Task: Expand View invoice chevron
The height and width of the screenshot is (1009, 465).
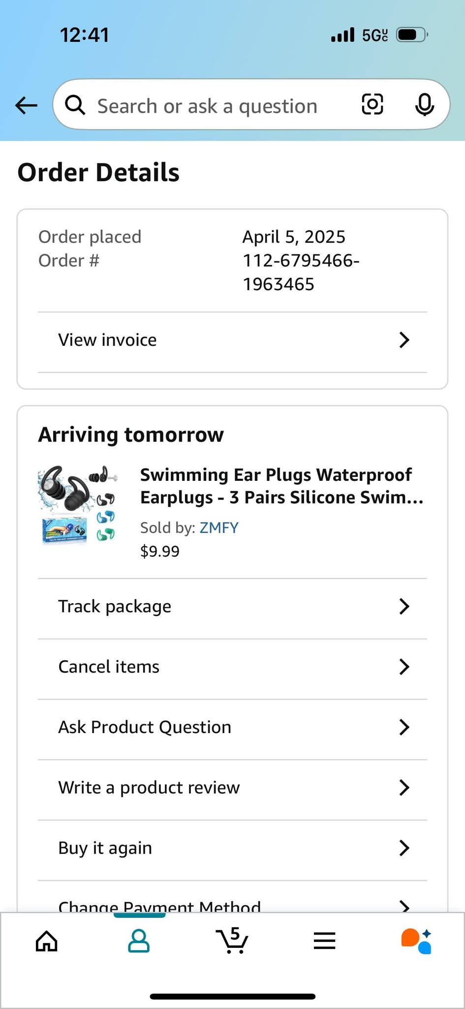Action: coord(404,340)
